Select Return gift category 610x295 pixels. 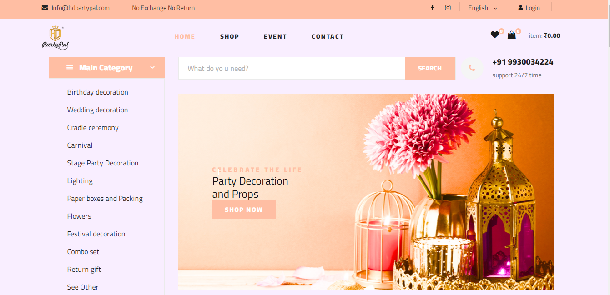[x=84, y=269]
